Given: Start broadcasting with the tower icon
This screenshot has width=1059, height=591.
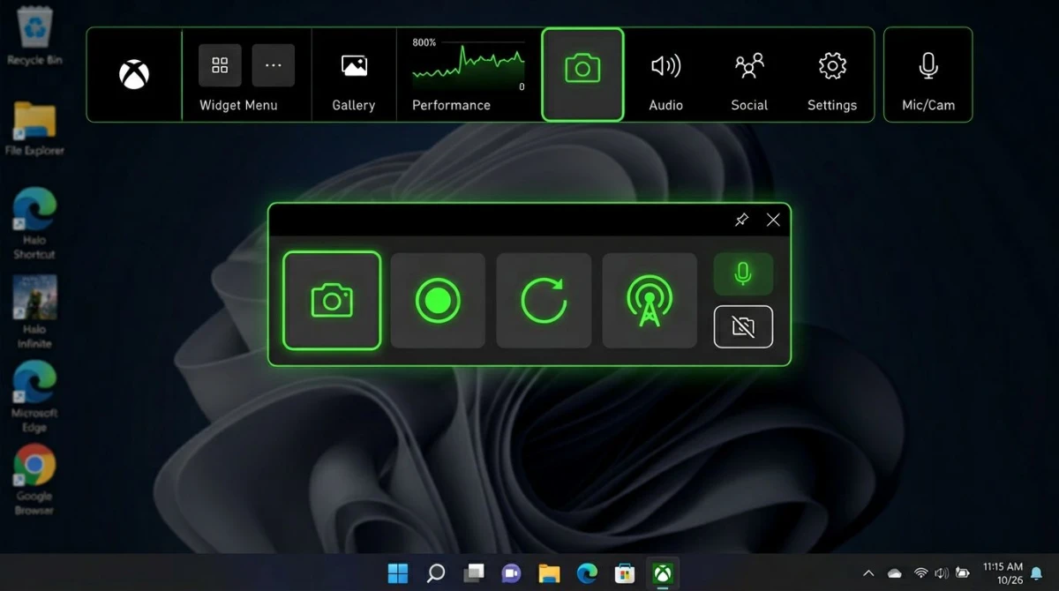Looking at the screenshot, I should tap(650, 301).
